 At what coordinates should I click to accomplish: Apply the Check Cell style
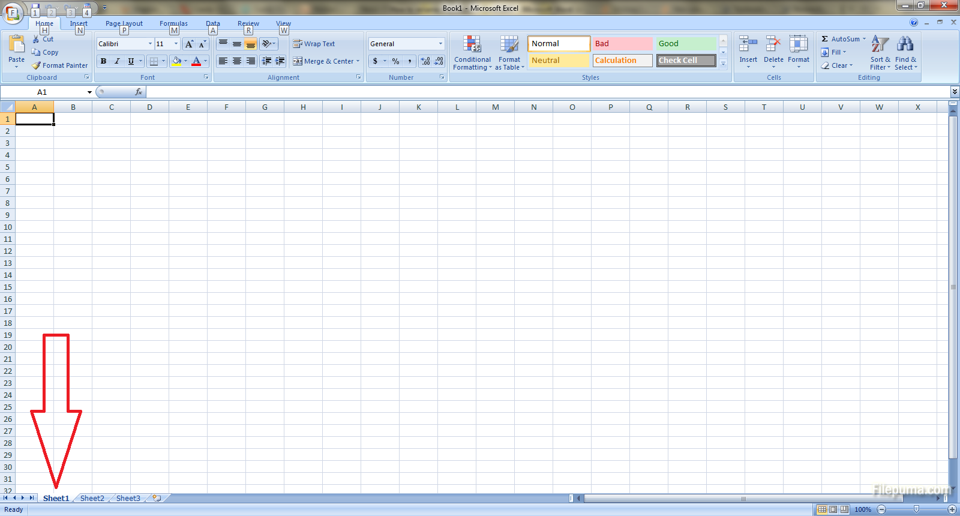pos(686,61)
